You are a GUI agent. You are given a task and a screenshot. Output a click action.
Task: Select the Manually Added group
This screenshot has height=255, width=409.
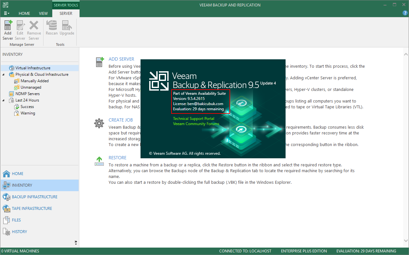pyautogui.click(x=34, y=81)
